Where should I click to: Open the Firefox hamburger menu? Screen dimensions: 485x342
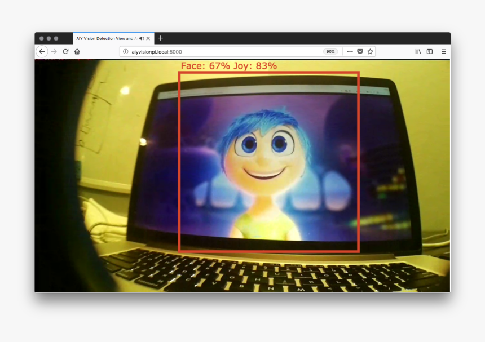[x=444, y=52]
